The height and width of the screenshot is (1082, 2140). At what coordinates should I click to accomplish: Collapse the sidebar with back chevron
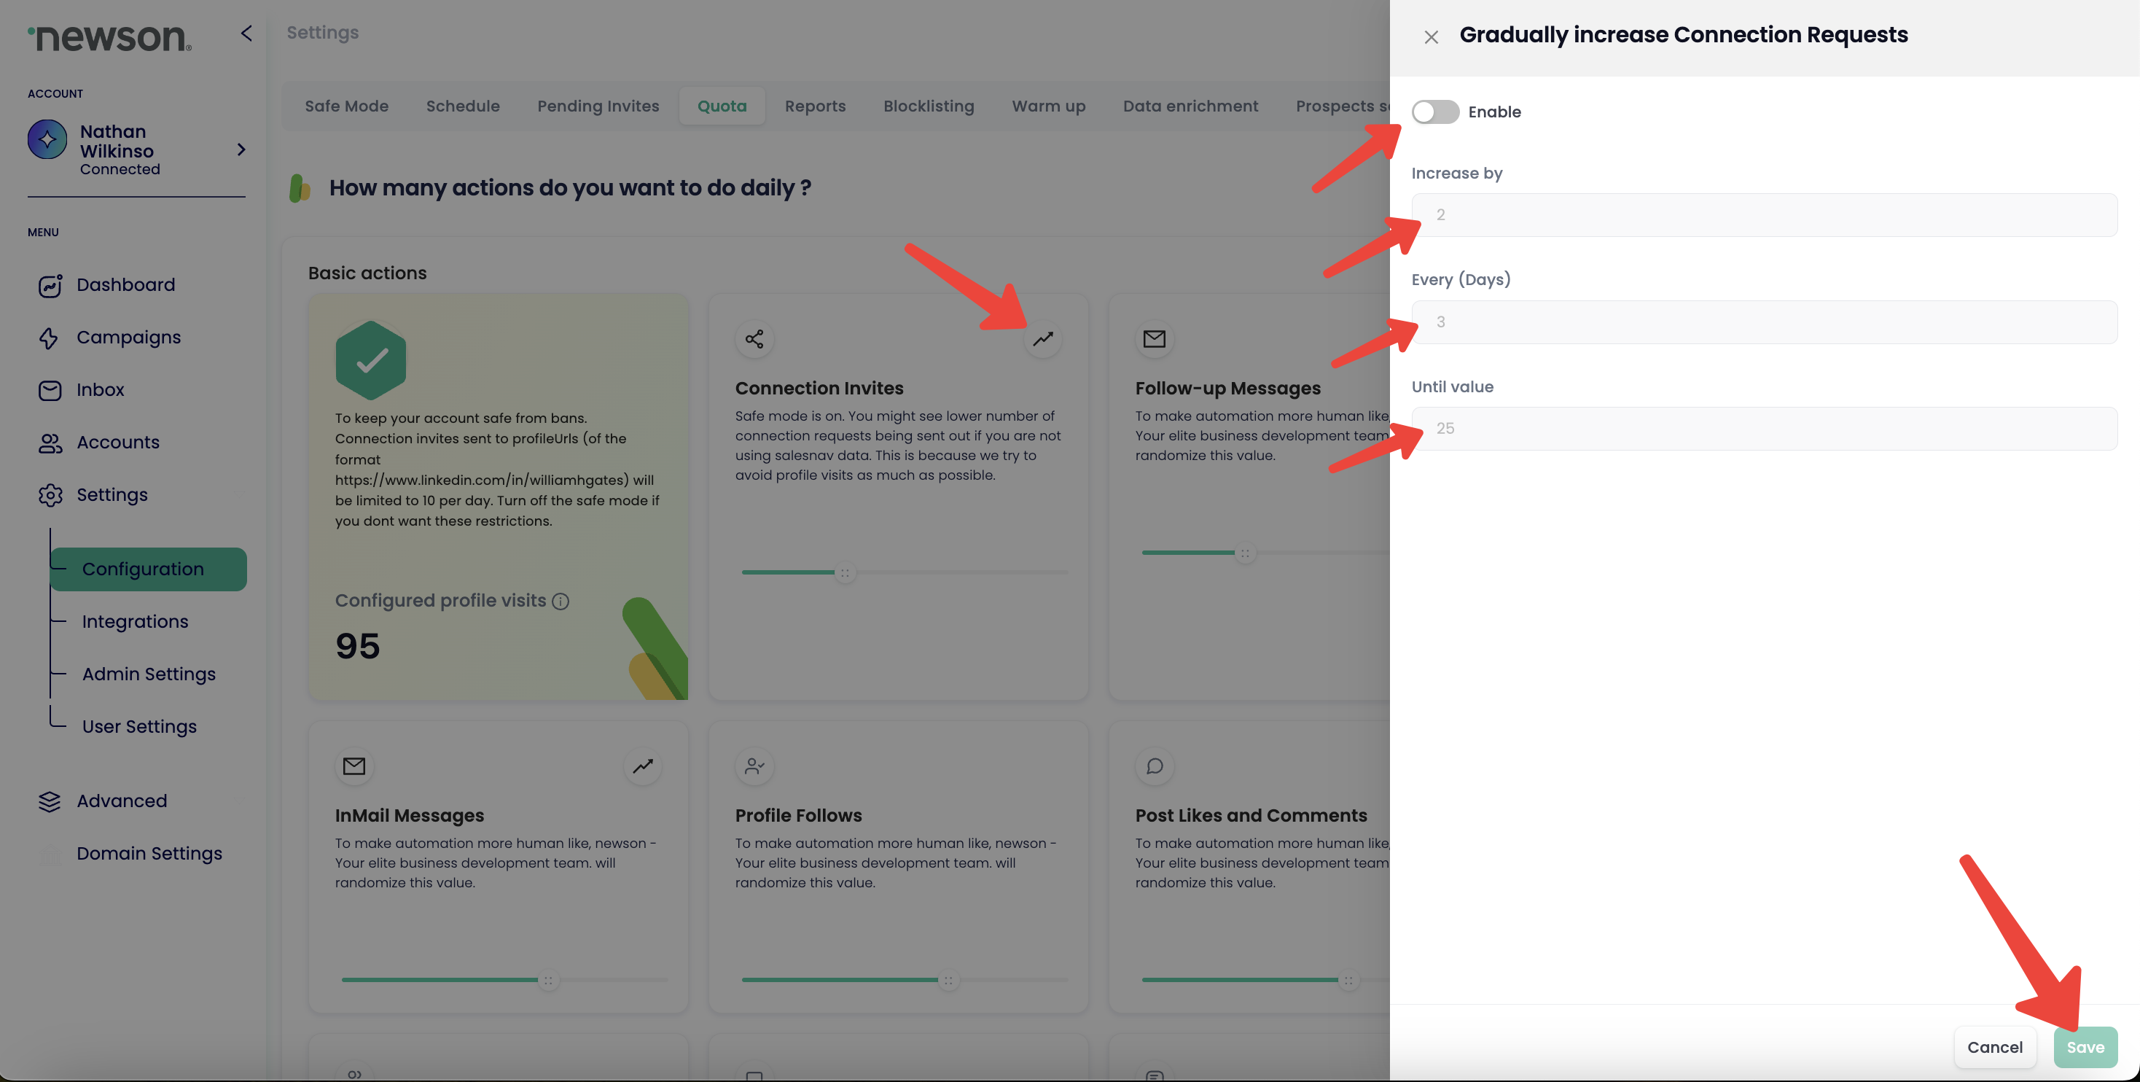pos(246,34)
